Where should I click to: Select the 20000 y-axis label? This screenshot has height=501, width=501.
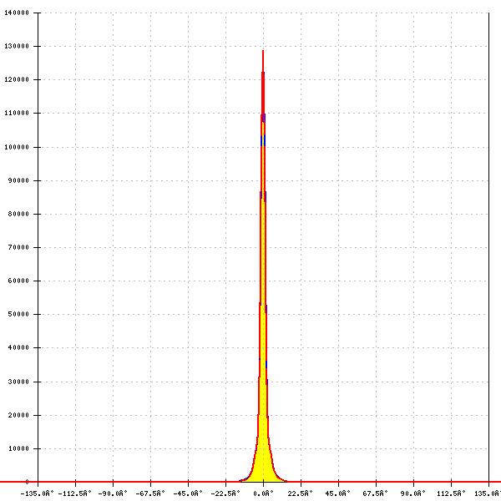coord(18,415)
